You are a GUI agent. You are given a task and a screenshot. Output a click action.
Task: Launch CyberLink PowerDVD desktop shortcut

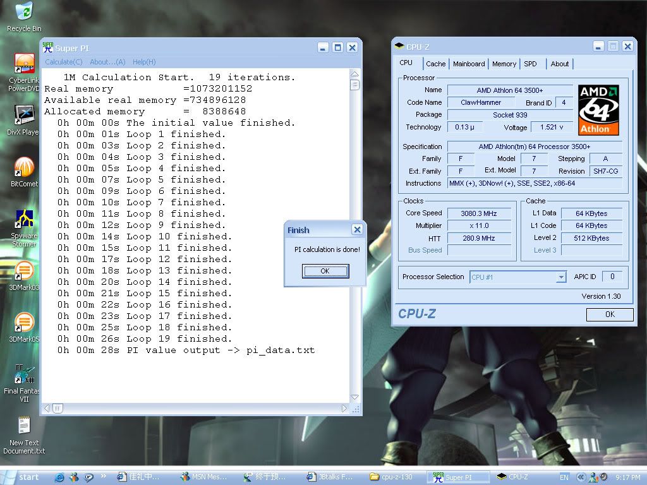24,64
